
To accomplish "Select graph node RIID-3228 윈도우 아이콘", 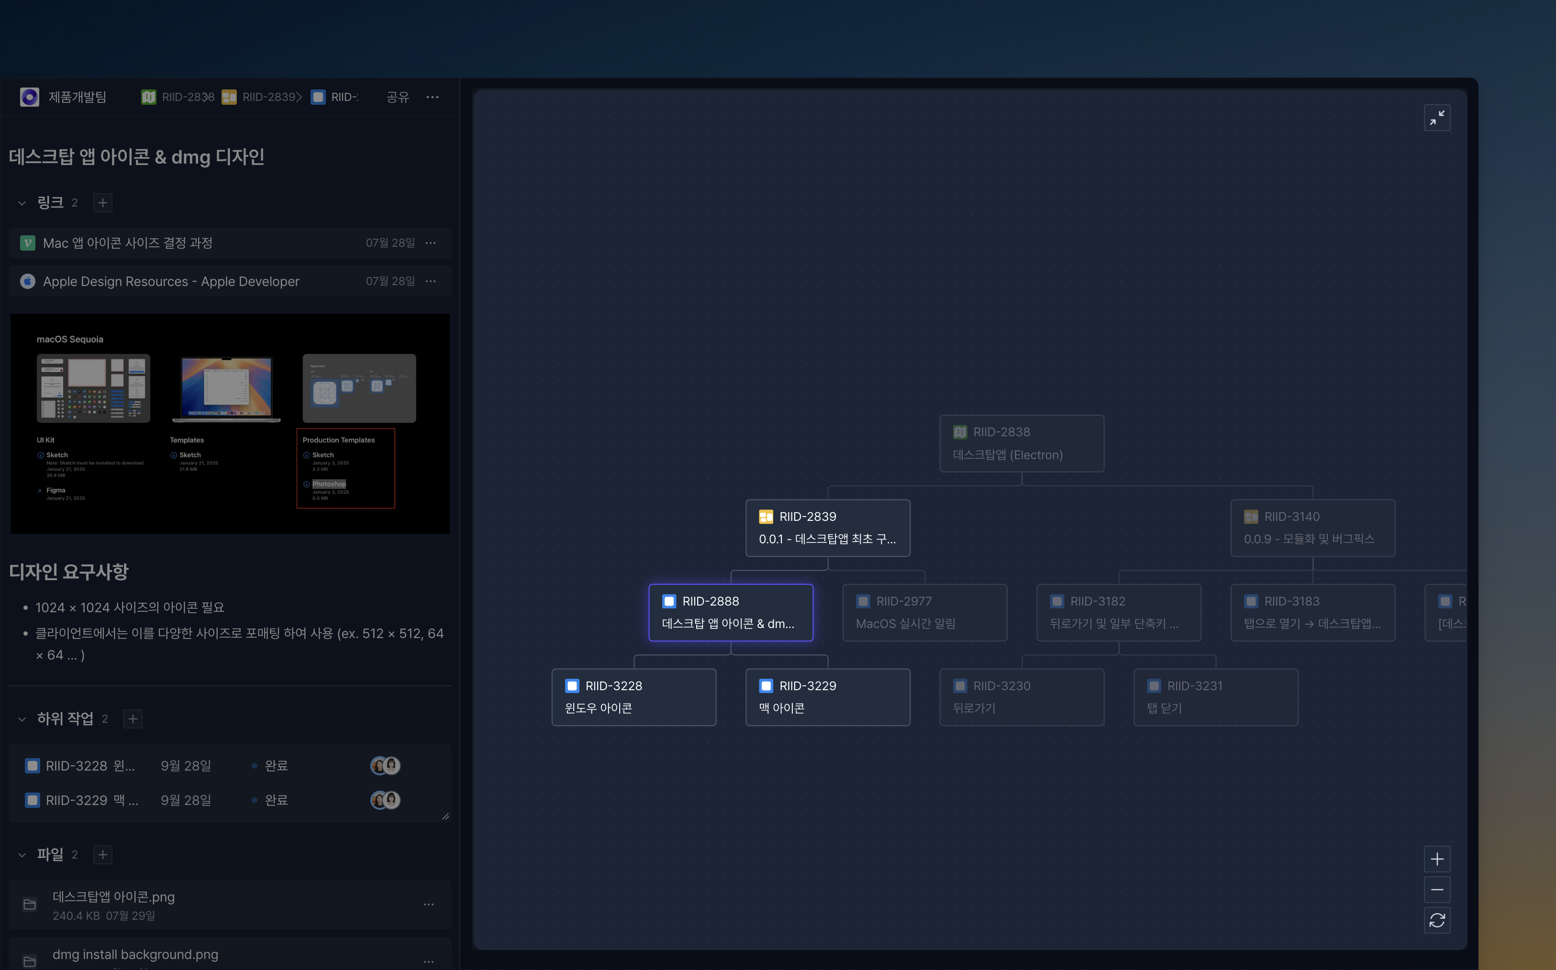I will click(634, 697).
